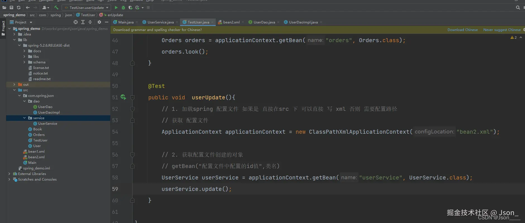Run TestUser.userUpdate with green play icon
This screenshot has height=223, width=525.
pyautogui.click(x=116, y=8)
